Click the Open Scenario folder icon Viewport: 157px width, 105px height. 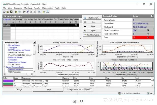coord(8,12)
